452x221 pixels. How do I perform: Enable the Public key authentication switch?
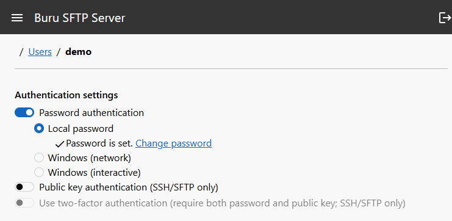(x=24, y=187)
